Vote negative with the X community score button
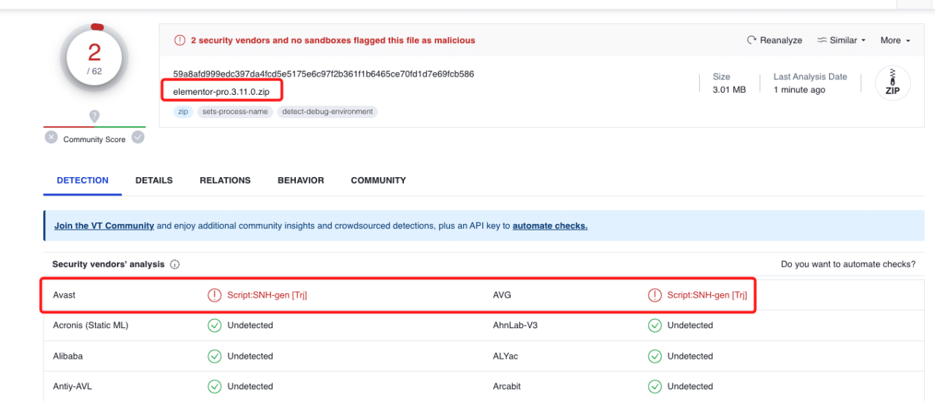The height and width of the screenshot is (401, 935). coord(51,137)
